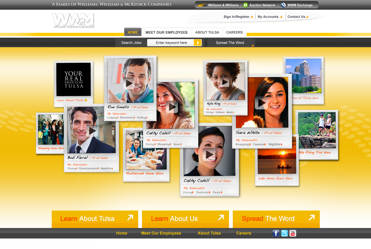The width and height of the screenshot is (371, 249).
Task: Open About Tulsa in the footer
Action: click(x=209, y=233)
